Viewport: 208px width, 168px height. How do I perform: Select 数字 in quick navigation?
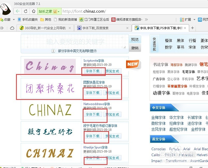[x=168, y=47]
